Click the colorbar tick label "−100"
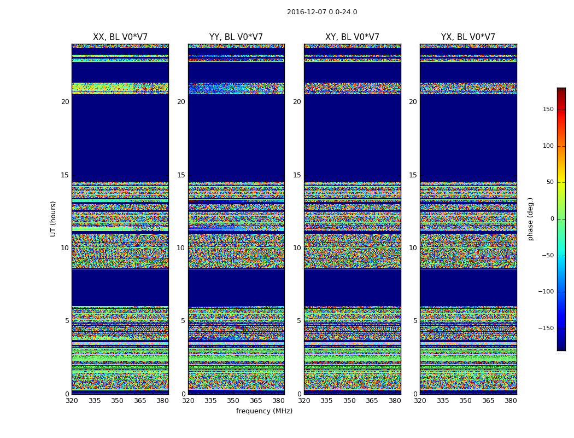 click(546, 291)
